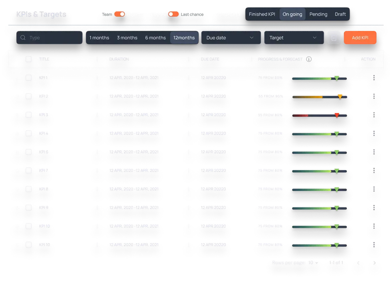
Task: Click the DUE DATE column header
Action: point(210,59)
